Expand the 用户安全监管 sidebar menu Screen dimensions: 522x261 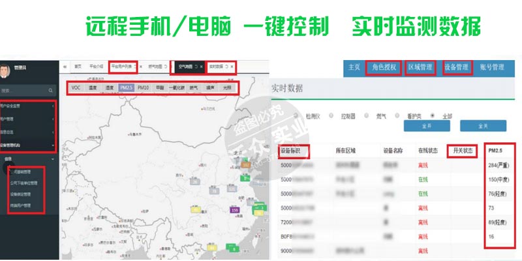(26, 106)
